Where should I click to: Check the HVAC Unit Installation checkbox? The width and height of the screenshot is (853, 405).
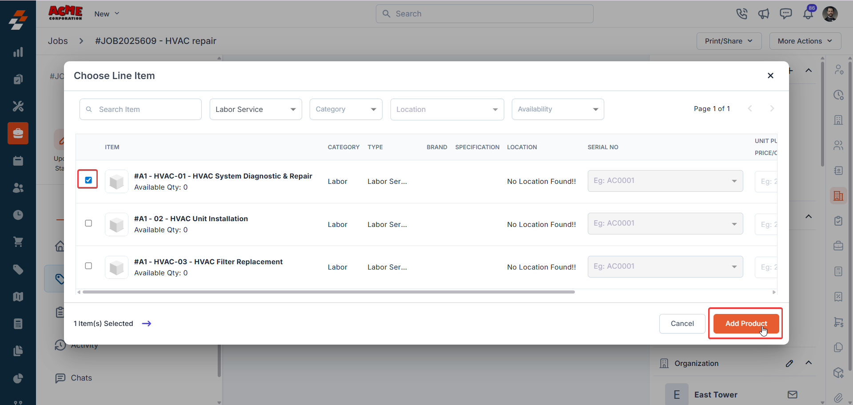(x=88, y=223)
